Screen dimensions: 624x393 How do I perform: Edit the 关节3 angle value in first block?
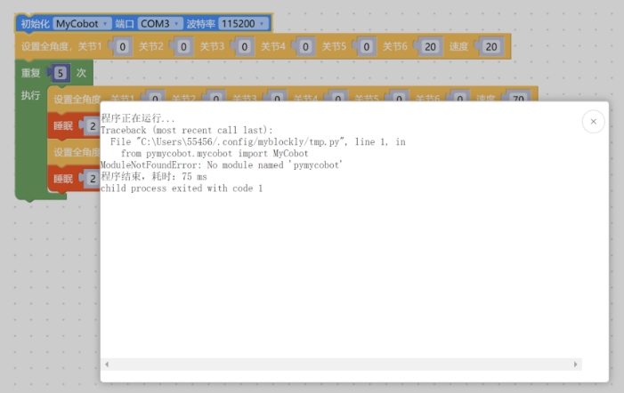point(244,47)
